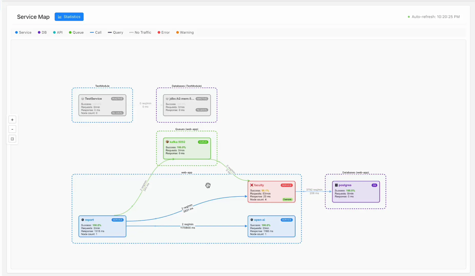Click the fit-to-view icon below the zoom controls

(12, 139)
